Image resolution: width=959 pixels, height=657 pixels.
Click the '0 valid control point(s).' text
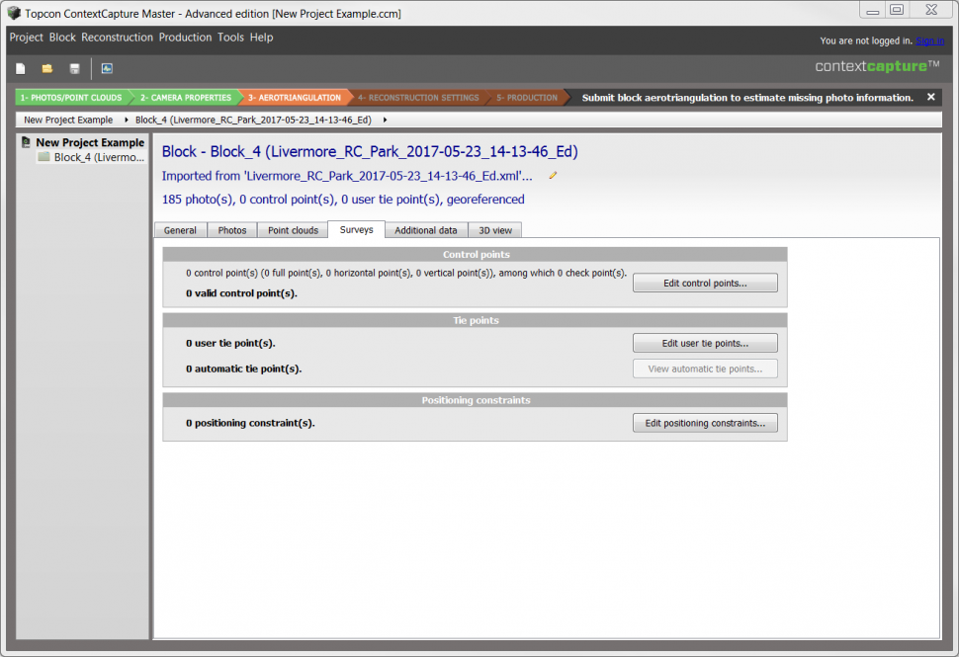(x=241, y=293)
